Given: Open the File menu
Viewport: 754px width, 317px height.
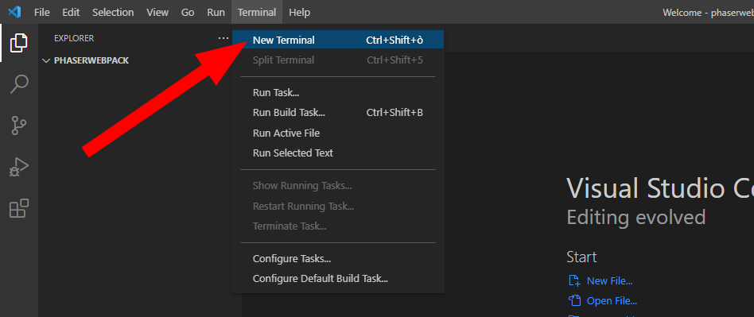Looking at the screenshot, I should [x=42, y=13].
